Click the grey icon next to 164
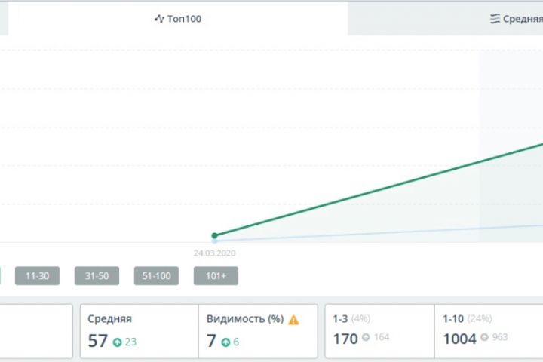This screenshot has height=362, width=543. [366, 338]
